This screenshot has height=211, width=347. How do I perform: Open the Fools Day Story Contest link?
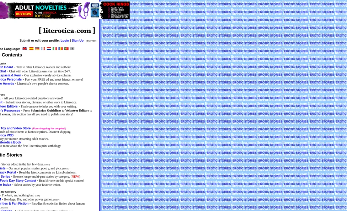18,181
